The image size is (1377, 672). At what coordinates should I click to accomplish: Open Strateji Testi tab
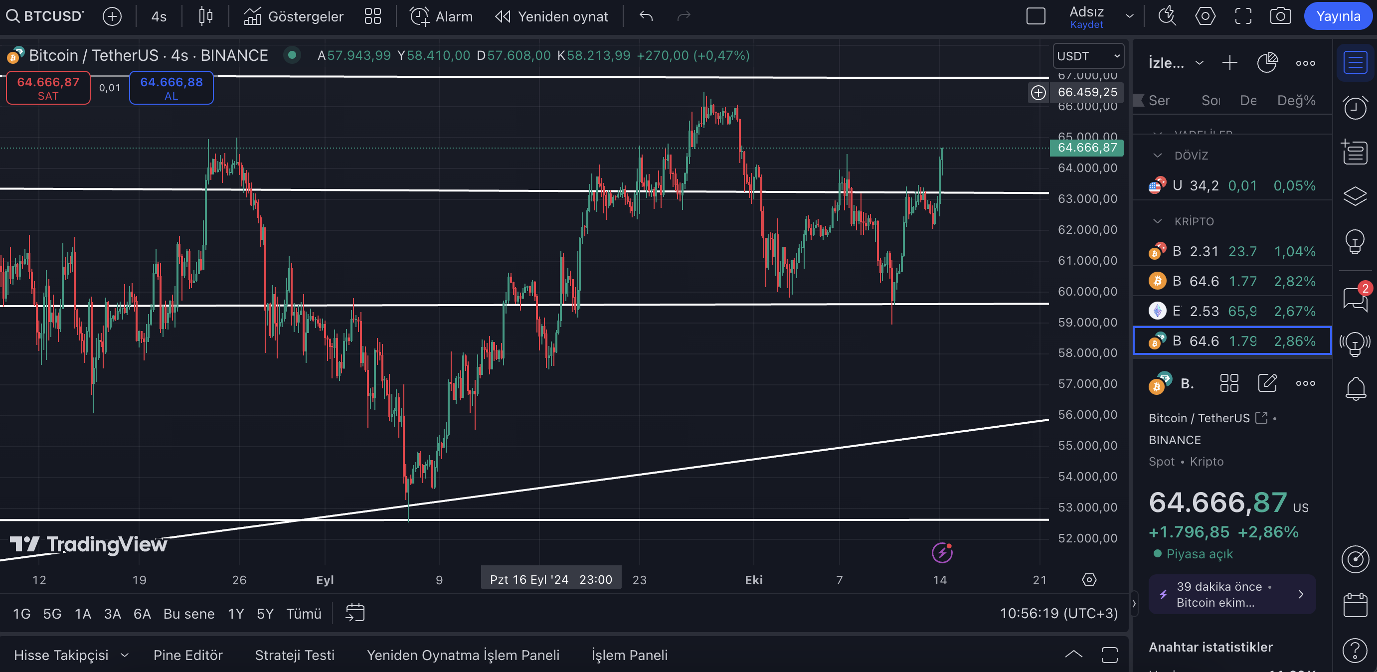tap(295, 655)
